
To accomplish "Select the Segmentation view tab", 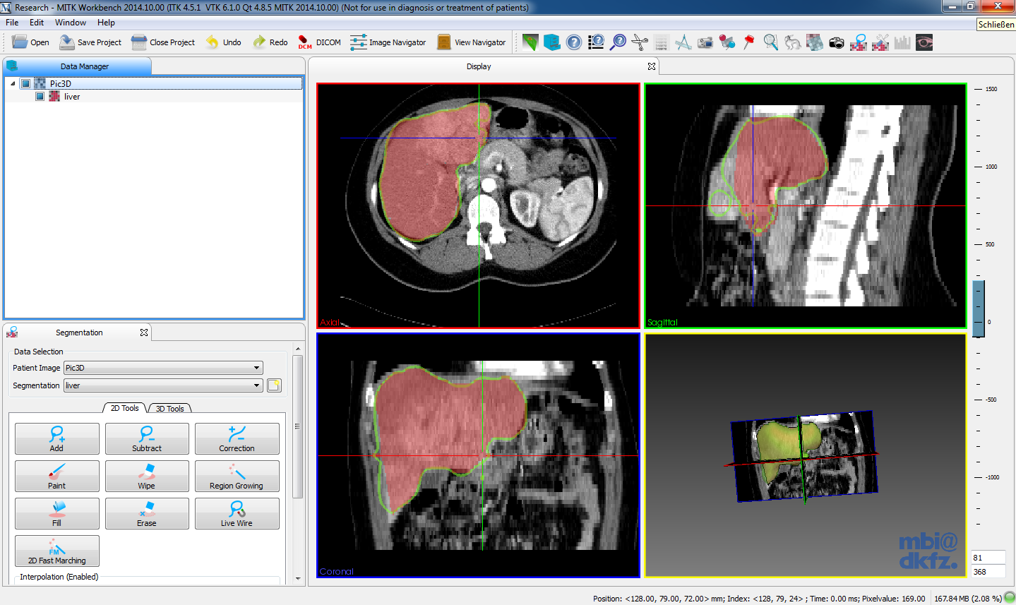I will click(78, 333).
